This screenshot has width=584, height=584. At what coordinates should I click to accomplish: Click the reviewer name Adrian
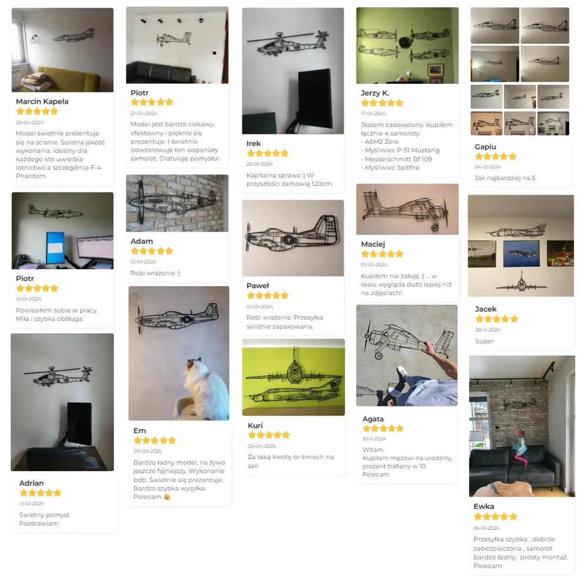tap(32, 483)
